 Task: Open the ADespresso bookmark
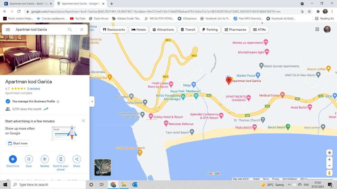[187, 18]
